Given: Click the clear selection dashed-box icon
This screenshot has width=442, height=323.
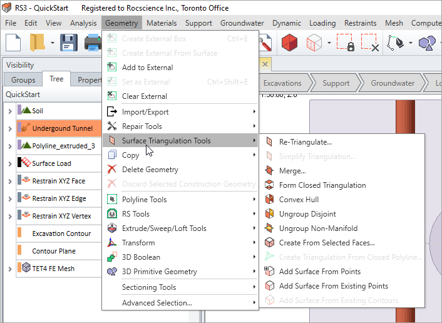Looking at the screenshot, I should 370,43.
